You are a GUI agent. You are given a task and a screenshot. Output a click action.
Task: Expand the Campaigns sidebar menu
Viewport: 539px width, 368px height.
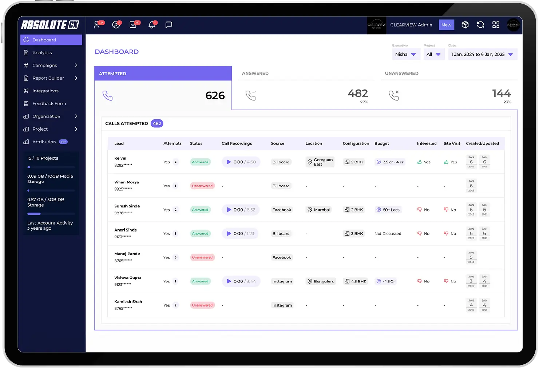(x=51, y=66)
